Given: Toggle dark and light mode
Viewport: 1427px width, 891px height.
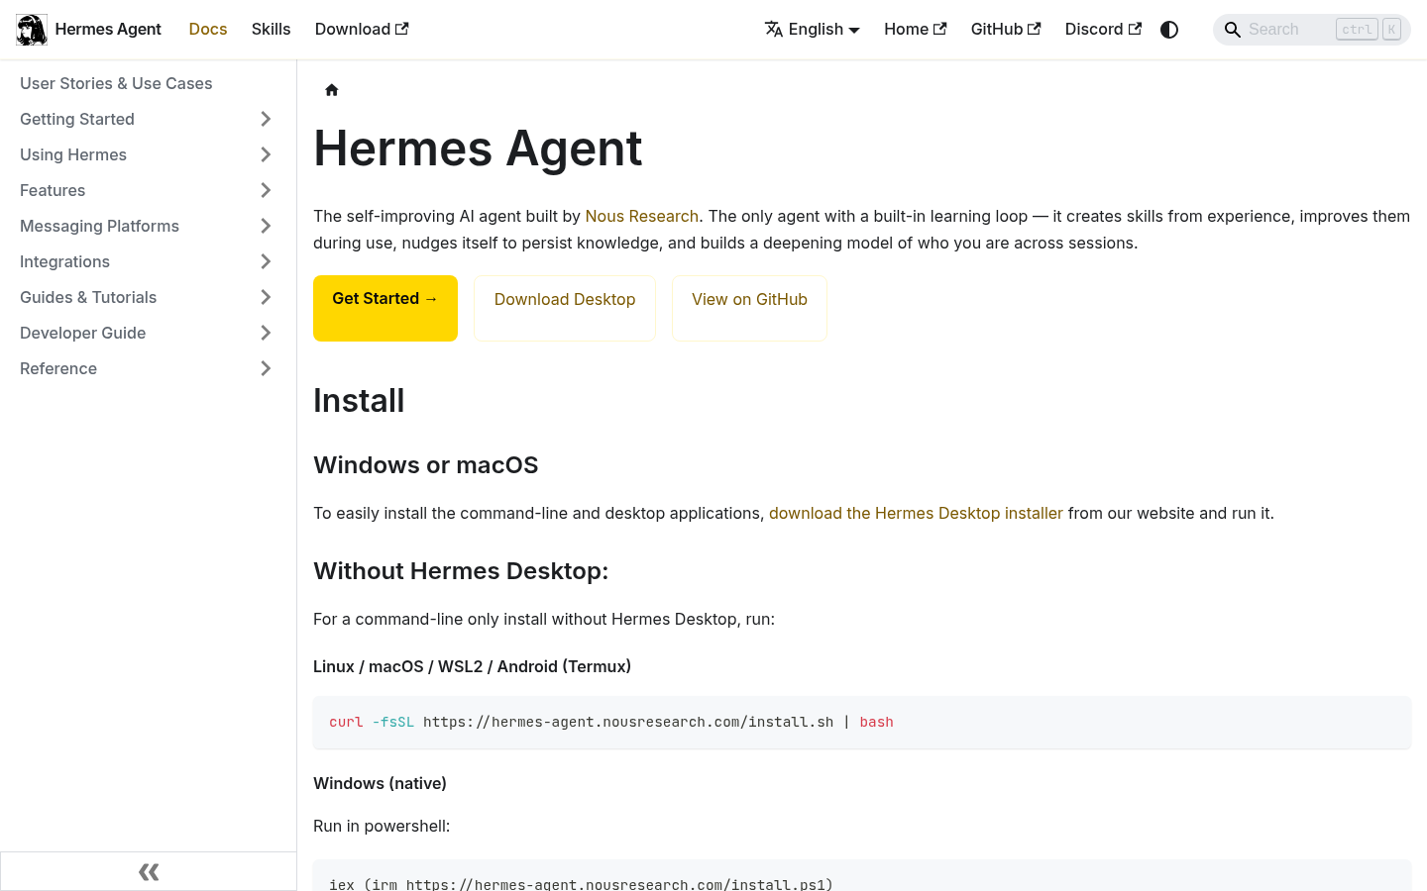Looking at the screenshot, I should (x=1169, y=30).
